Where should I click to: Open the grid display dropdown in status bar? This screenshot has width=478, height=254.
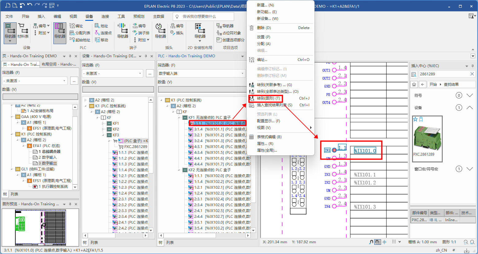click(x=400, y=242)
